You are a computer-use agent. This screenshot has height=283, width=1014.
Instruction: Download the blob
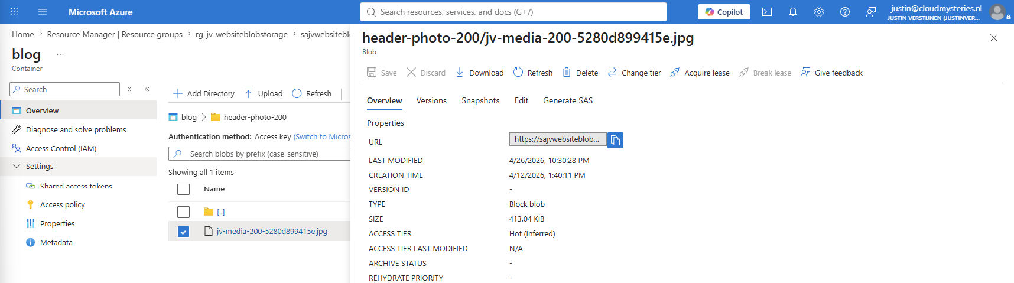point(479,73)
